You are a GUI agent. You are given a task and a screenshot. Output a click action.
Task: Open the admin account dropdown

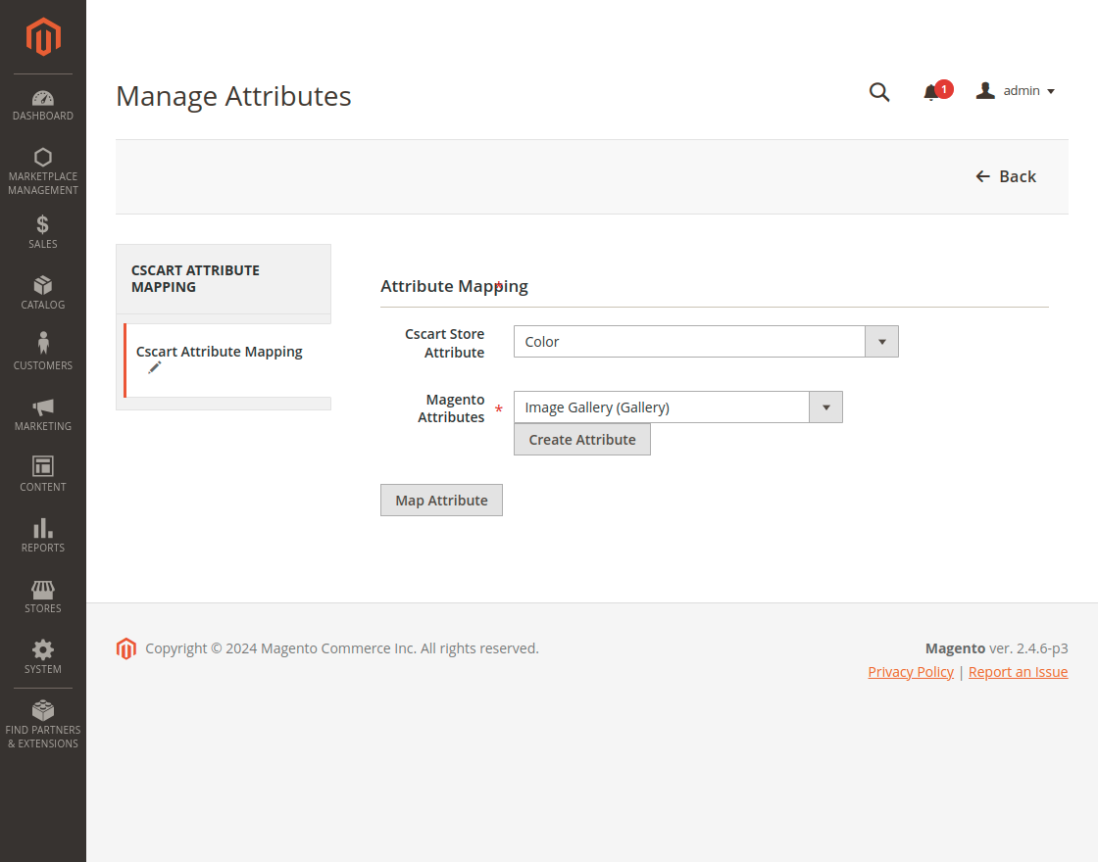pos(1016,91)
